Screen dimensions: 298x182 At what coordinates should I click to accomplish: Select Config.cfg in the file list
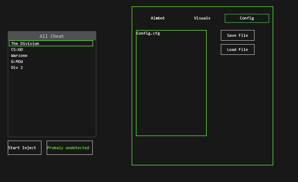pos(148,34)
